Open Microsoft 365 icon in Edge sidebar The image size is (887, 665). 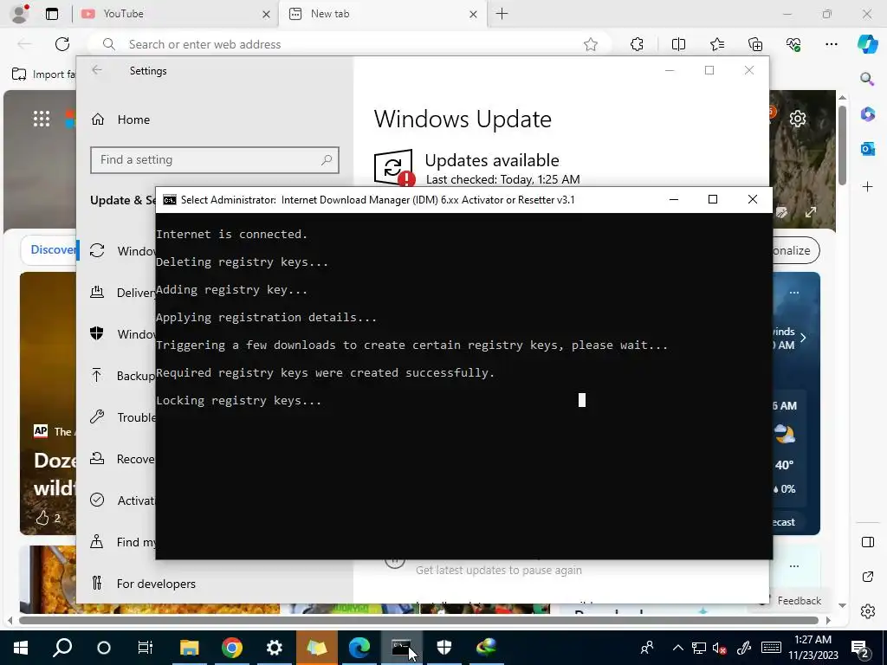pos(867,113)
